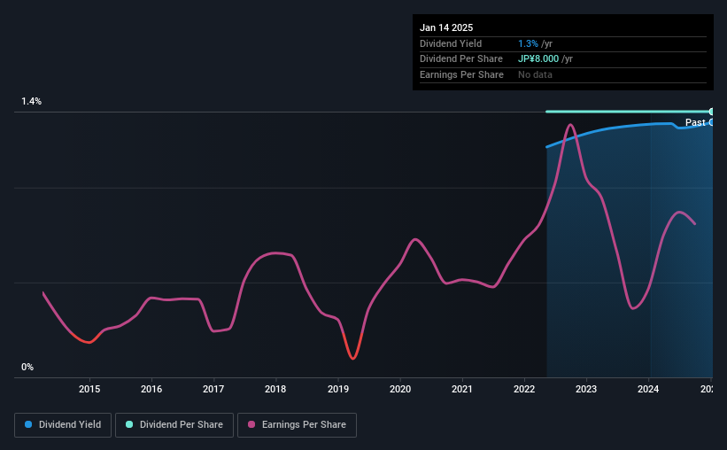Click the teal endpoint marker on the dividend line
This screenshot has height=450, width=727.
click(x=711, y=112)
